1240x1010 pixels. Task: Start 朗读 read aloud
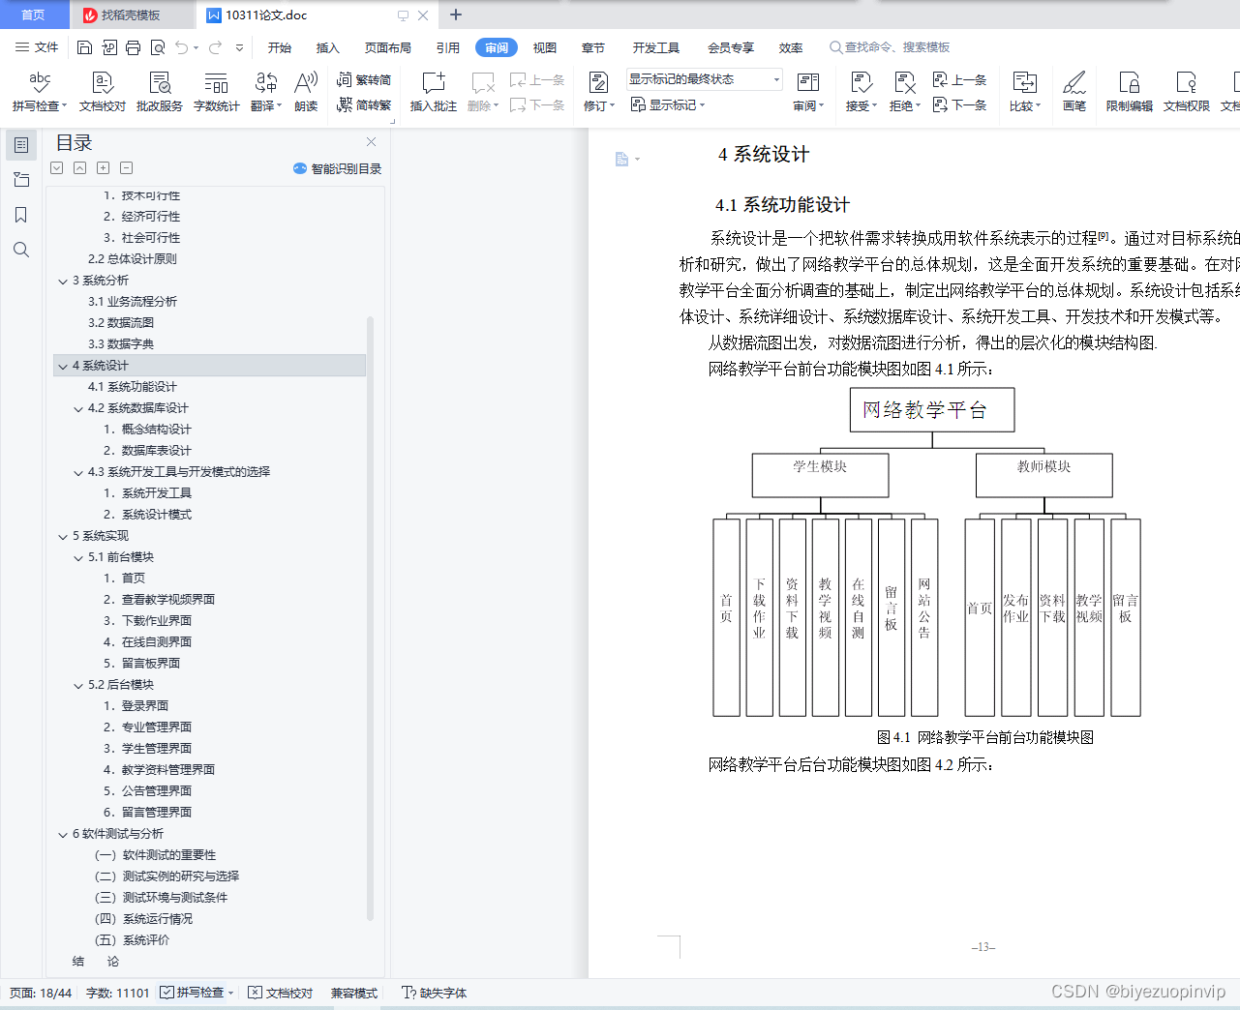306,92
